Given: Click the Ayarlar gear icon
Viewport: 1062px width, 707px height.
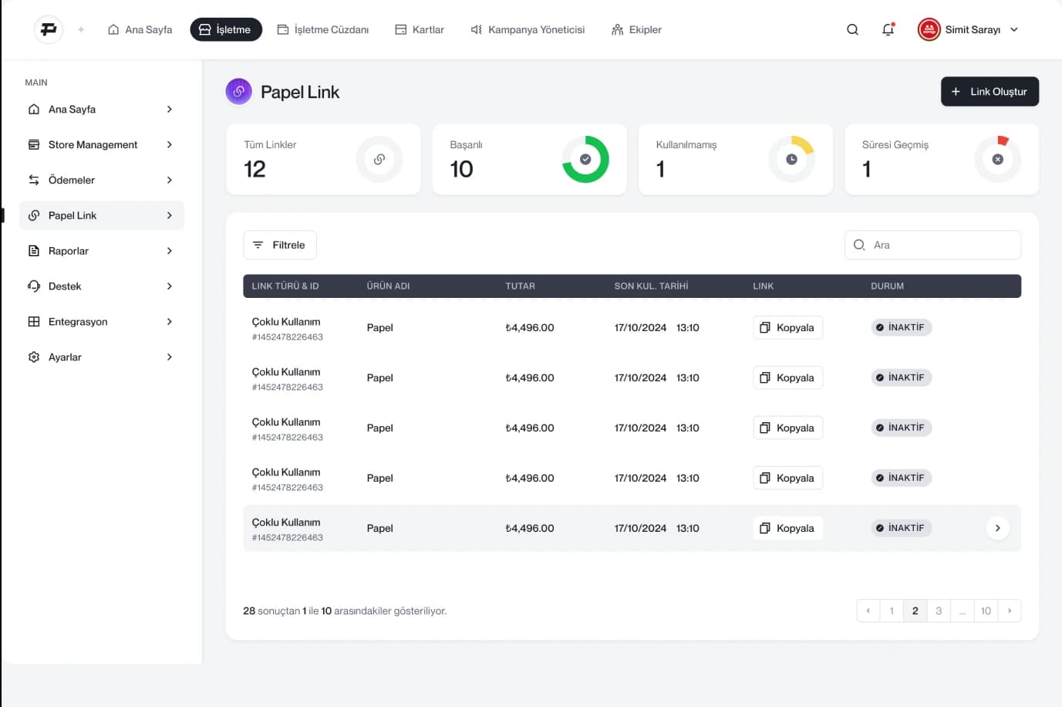Looking at the screenshot, I should click(x=34, y=357).
